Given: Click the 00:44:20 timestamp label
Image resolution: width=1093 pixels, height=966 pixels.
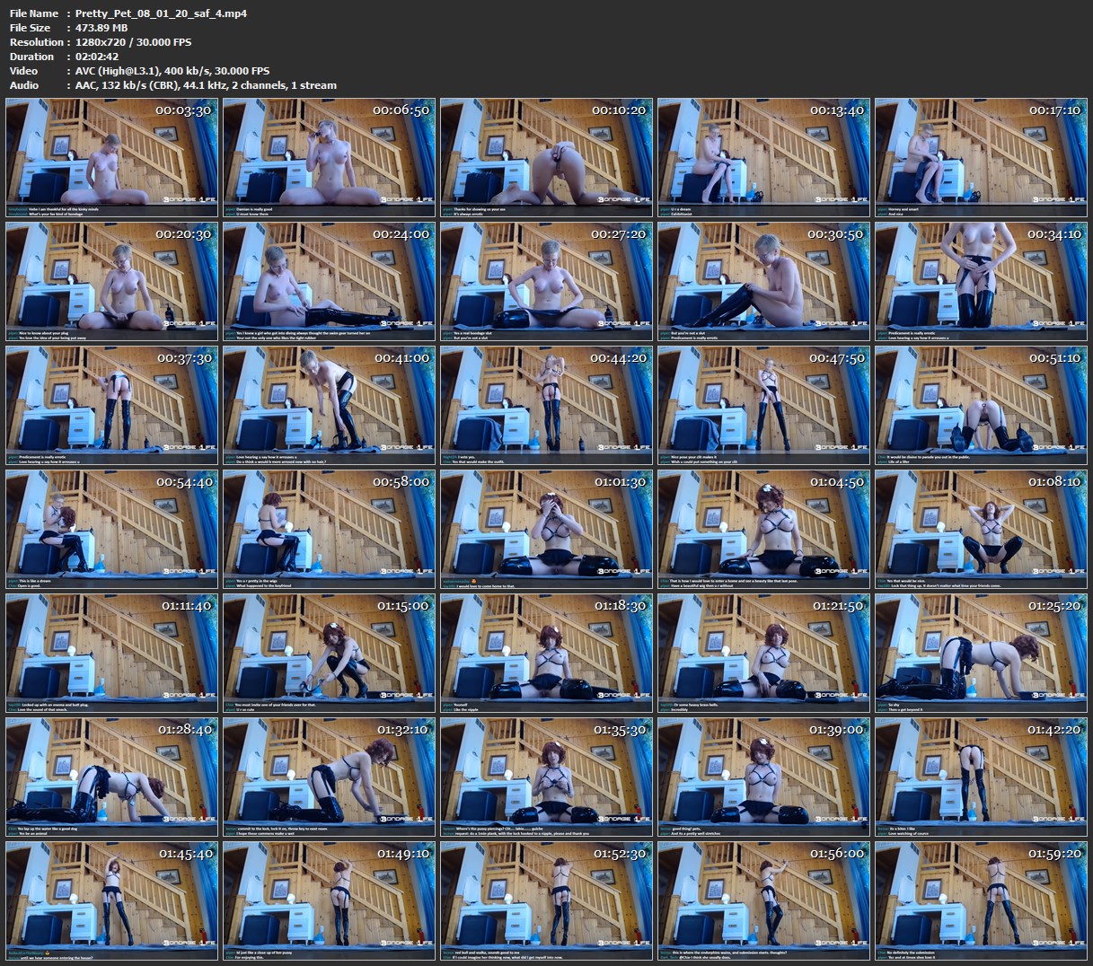Looking at the screenshot, I should (x=619, y=358).
